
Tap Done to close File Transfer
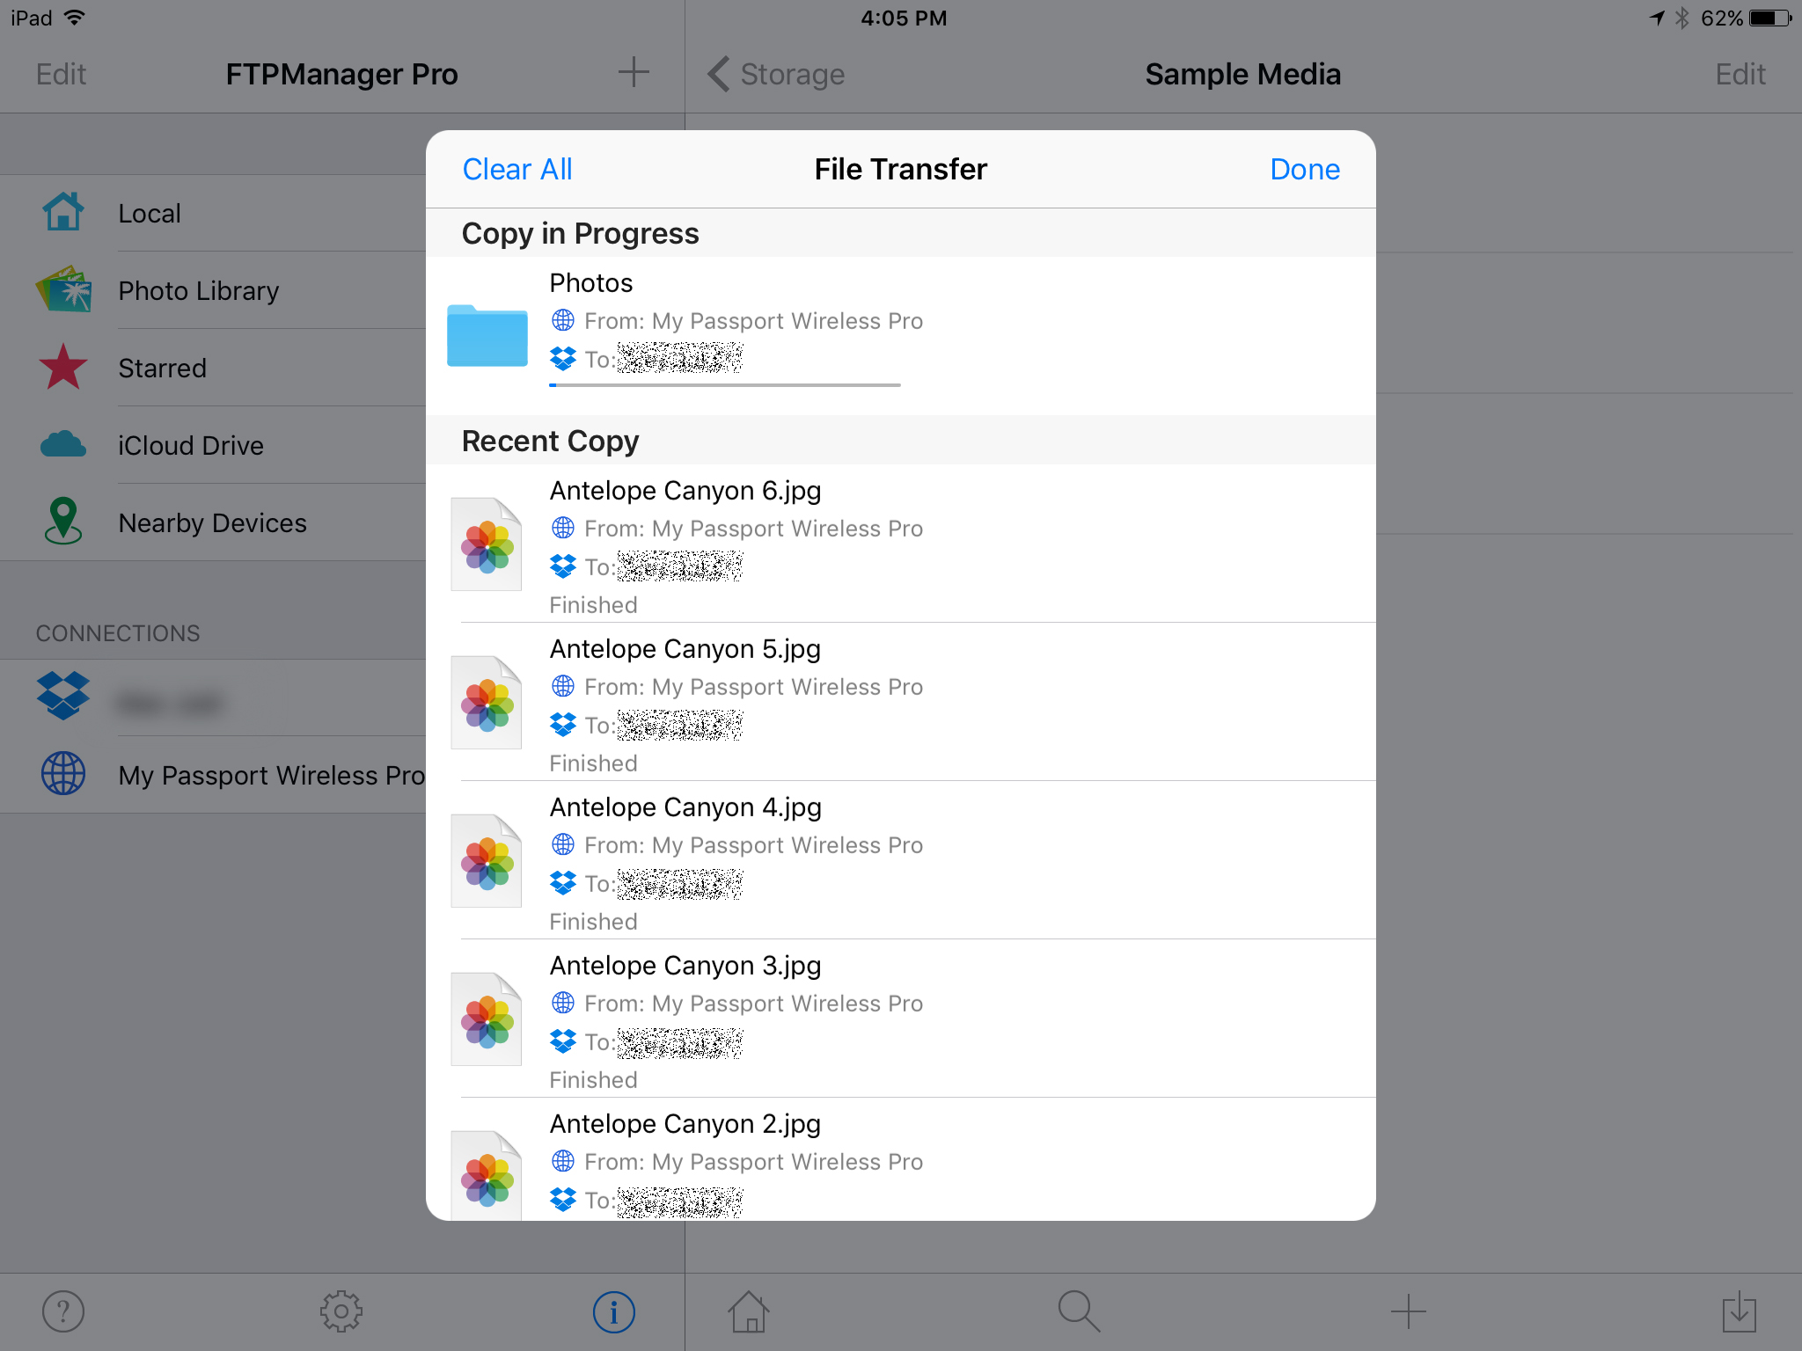coord(1305,169)
